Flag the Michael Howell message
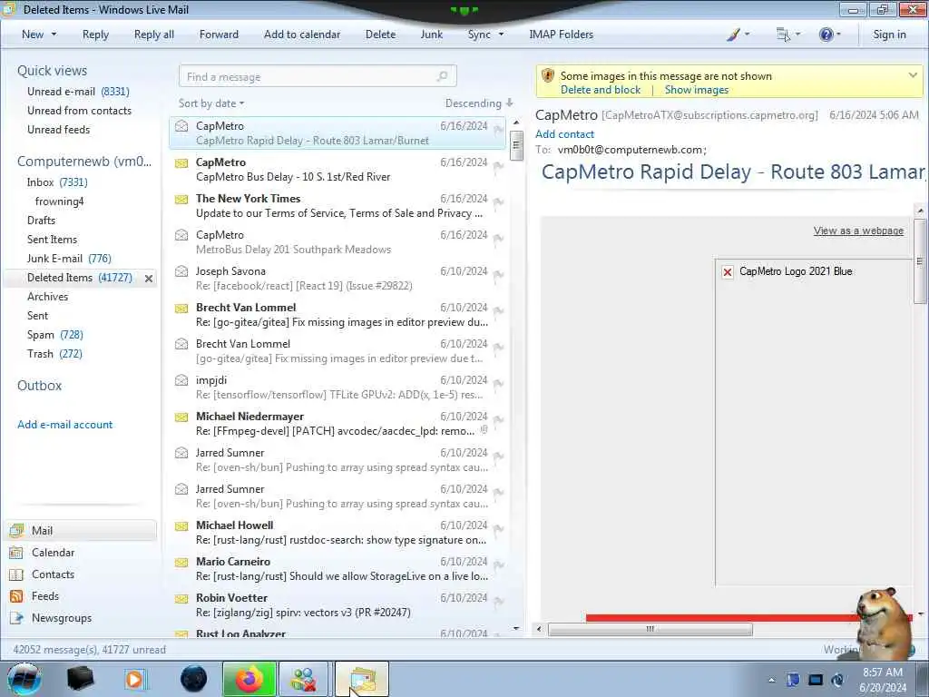This screenshot has height=697, width=929. point(498,529)
